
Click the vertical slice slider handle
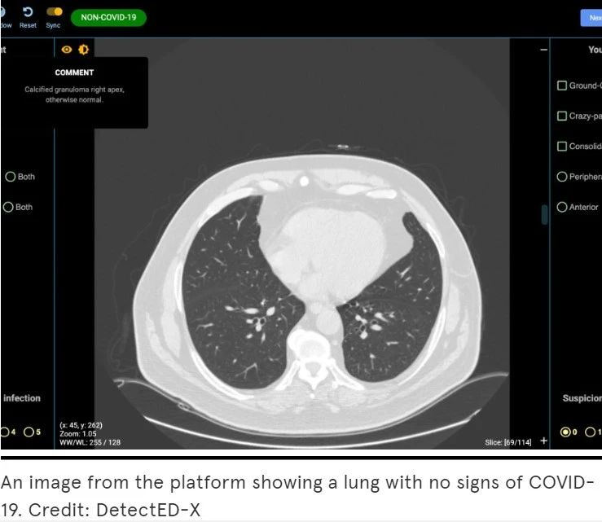tap(544, 214)
